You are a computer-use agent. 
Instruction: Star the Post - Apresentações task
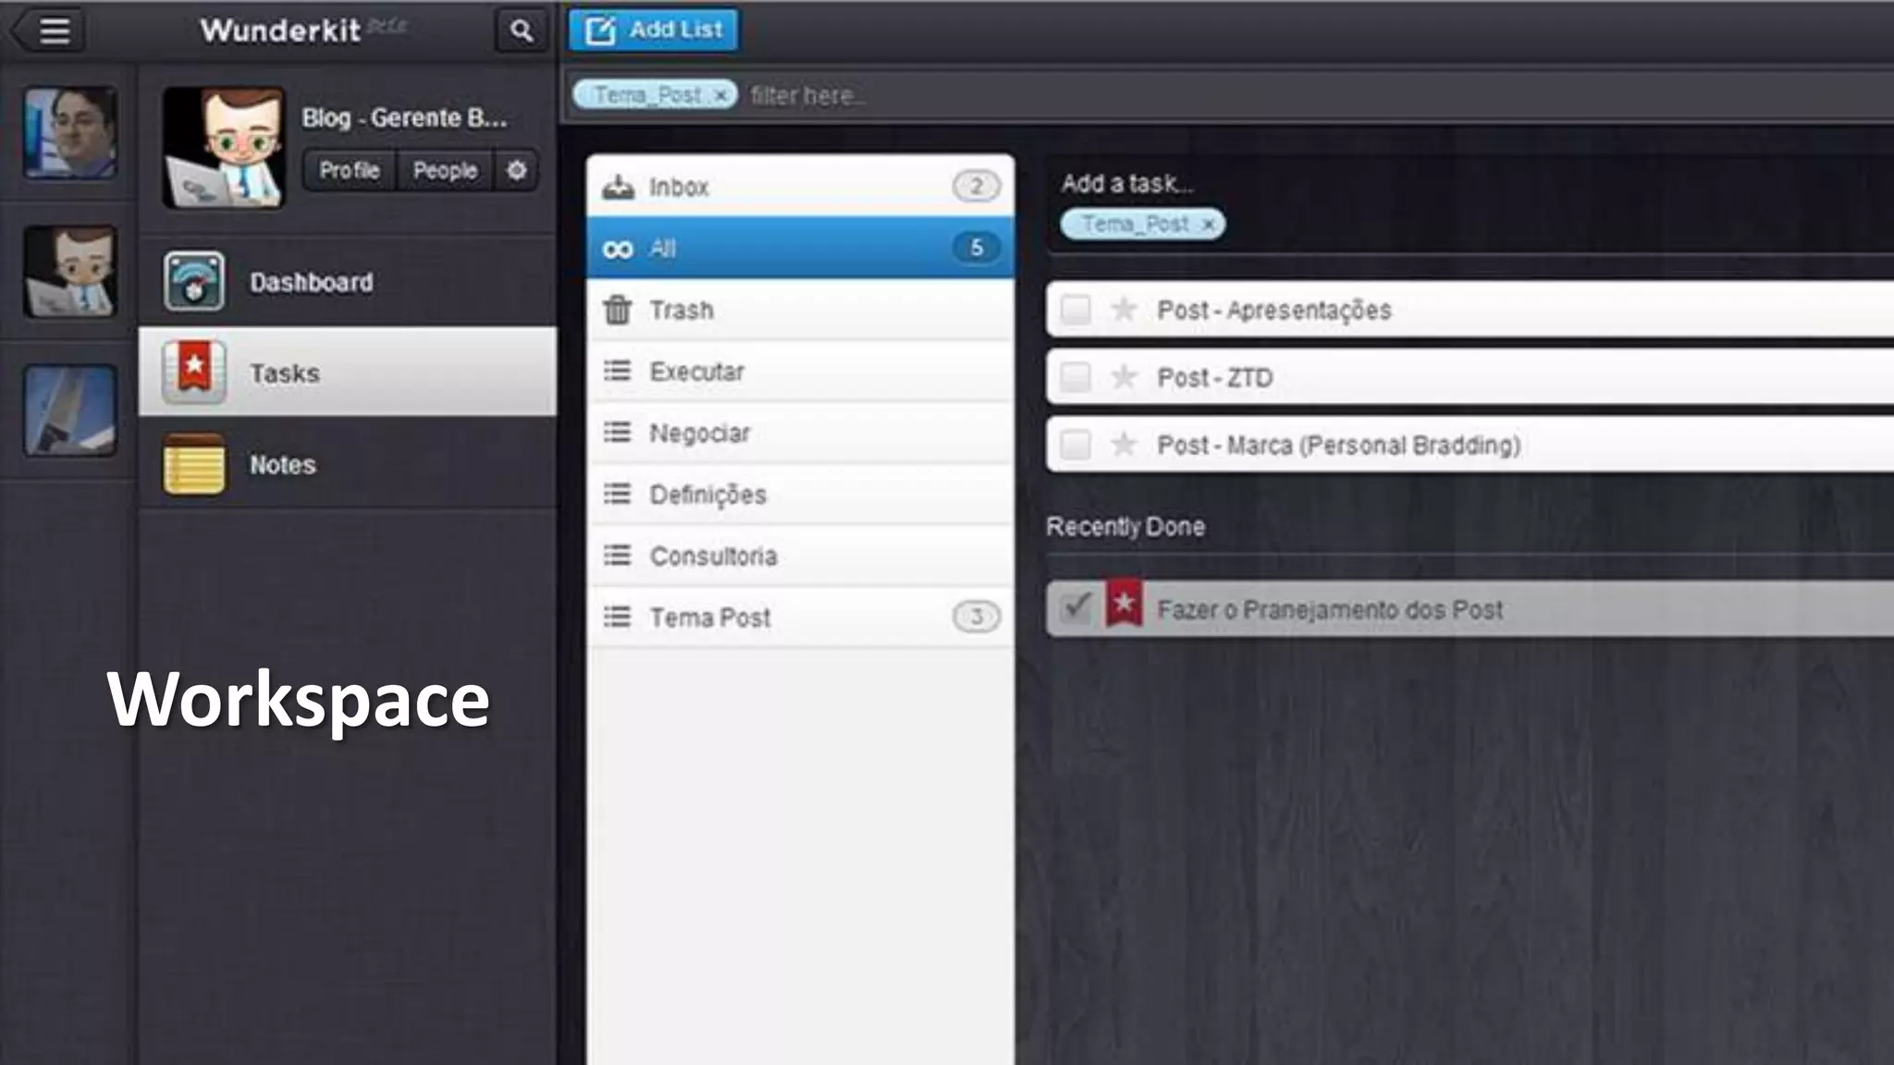1124,310
